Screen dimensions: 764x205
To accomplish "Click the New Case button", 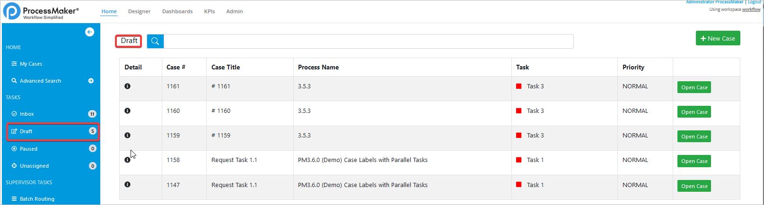I will click(718, 38).
